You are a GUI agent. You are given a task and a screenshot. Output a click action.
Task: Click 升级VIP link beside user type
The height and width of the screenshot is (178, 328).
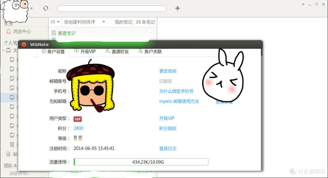tap(167, 118)
